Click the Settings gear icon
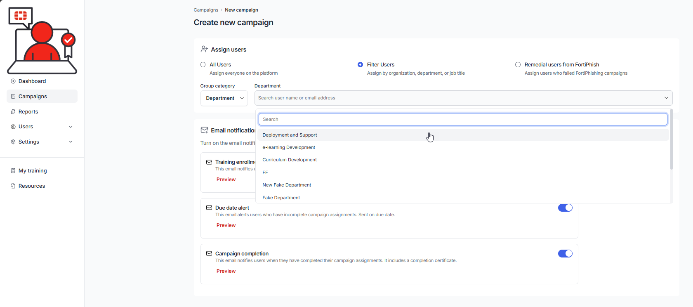This screenshot has height=307, width=693. (13, 142)
